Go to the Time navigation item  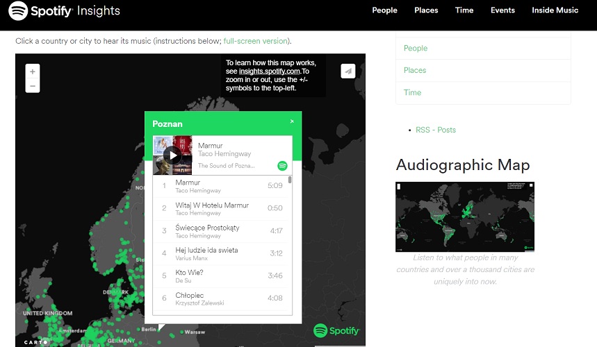click(464, 10)
